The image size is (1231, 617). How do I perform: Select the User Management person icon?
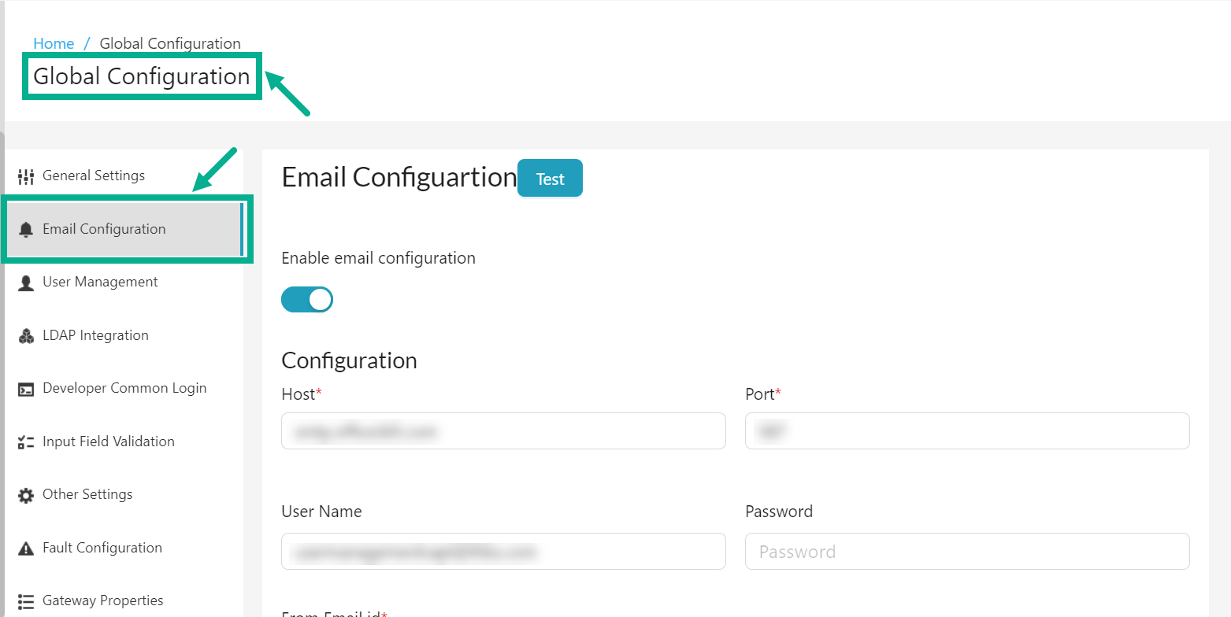26,282
